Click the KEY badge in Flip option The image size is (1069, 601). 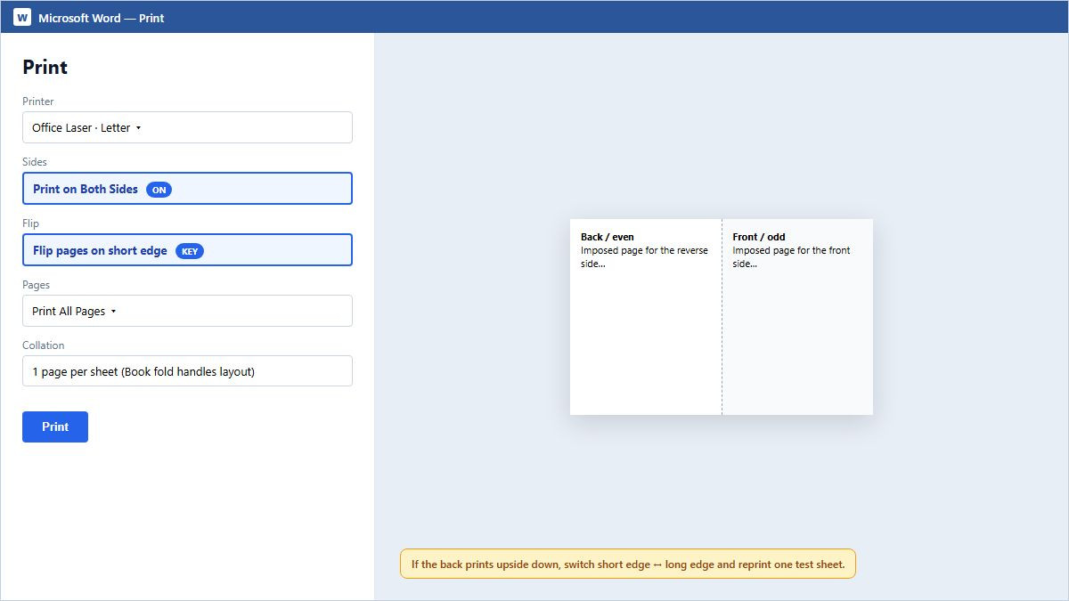190,251
